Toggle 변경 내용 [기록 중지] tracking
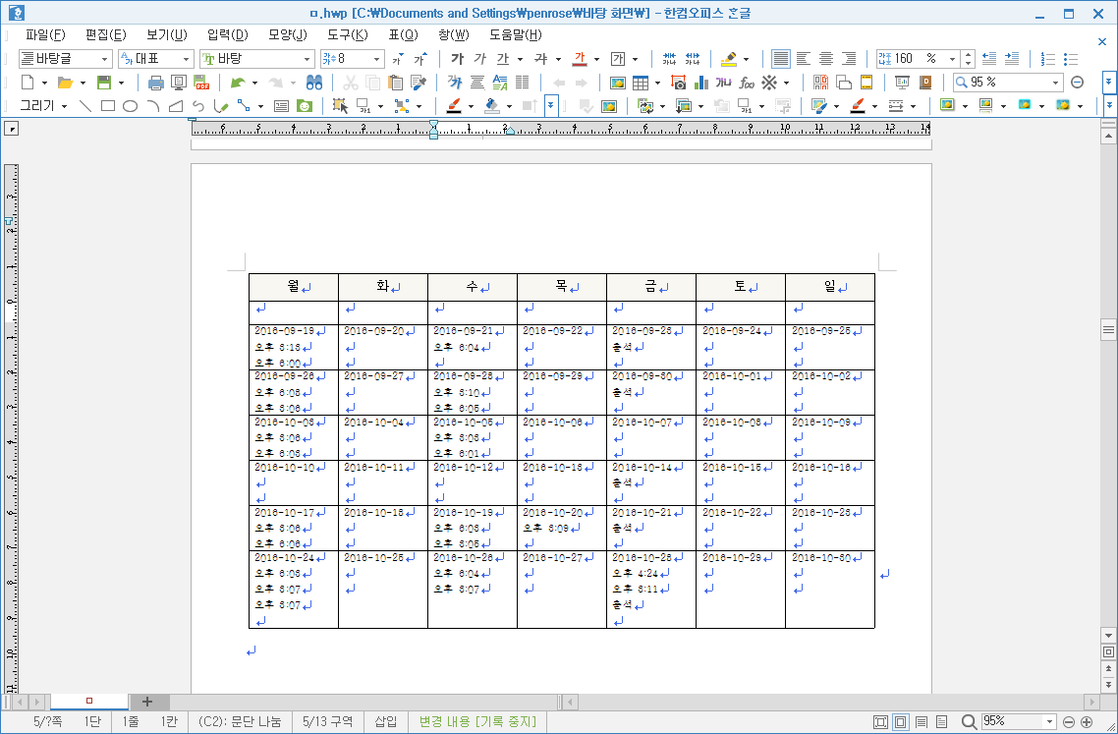This screenshot has height=734, width=1118. click(477, 722)
